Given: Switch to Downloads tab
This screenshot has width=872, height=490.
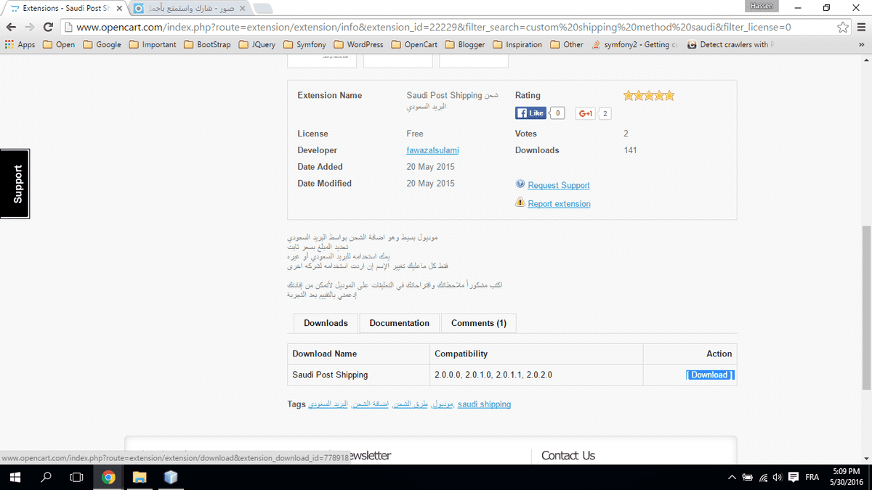Looking at the screenshot, I should [x=326, y=323].
